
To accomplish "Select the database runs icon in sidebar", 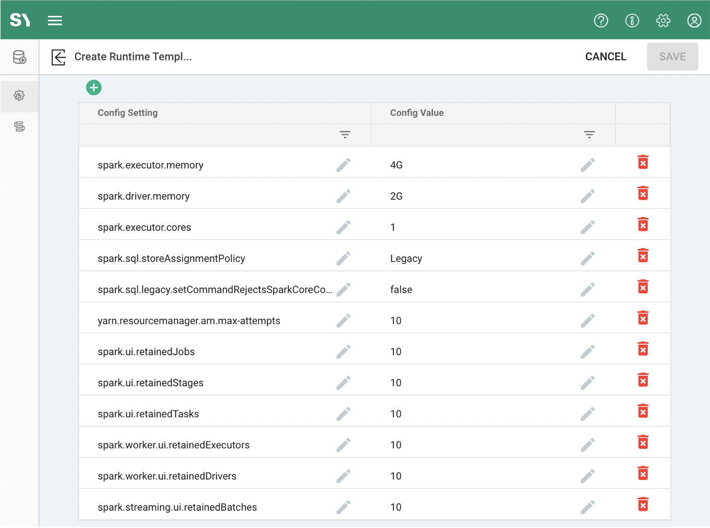I will pos(19,57).
